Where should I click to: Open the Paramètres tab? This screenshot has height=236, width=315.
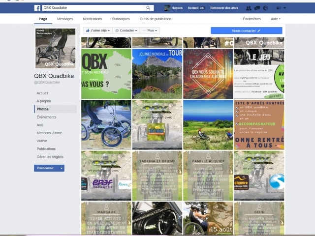252,19
